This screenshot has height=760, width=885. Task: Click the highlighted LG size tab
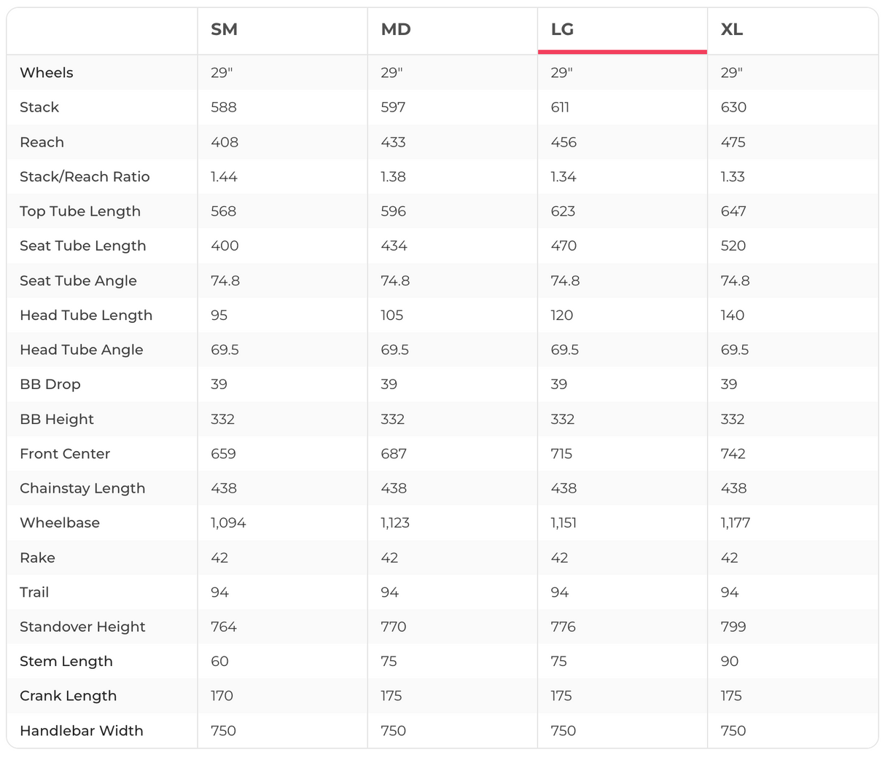[x=562, y=30]
